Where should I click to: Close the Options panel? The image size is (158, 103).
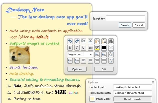(153, 82)
